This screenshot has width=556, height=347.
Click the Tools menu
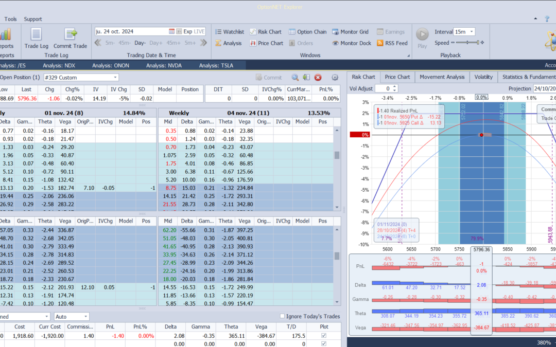[x=10, y=19]
